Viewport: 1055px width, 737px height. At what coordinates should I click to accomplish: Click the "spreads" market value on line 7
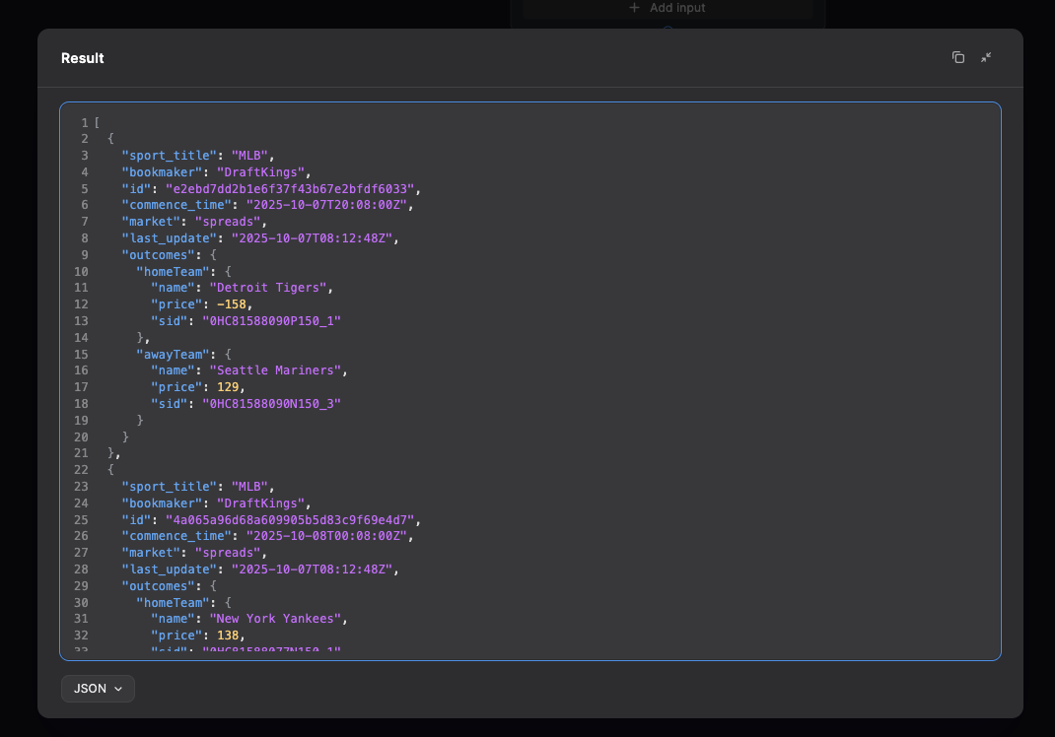click(x=228, y=222)
